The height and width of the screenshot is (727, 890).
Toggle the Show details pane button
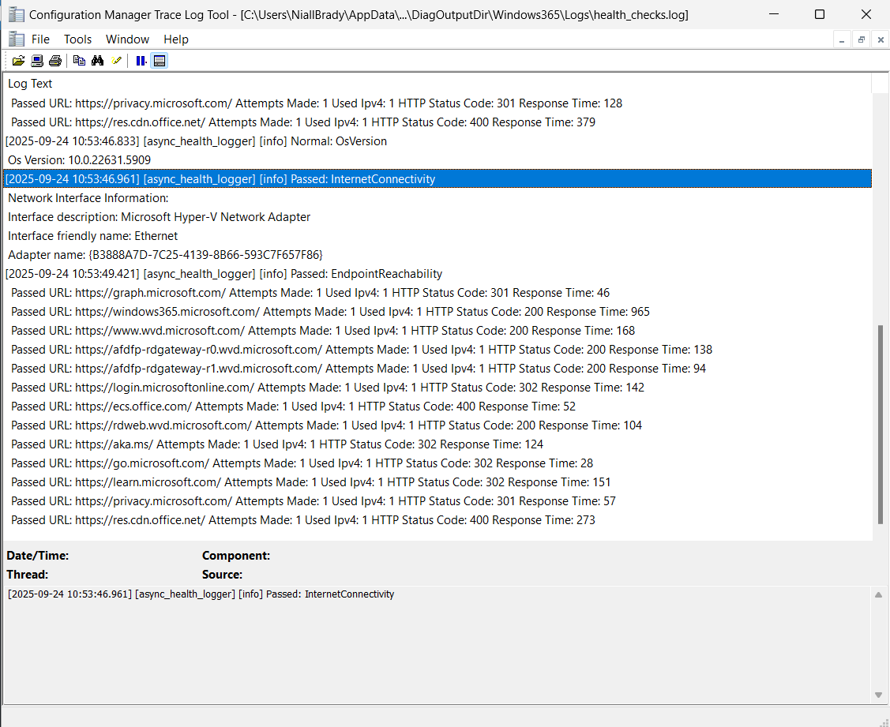coord(160,61)
